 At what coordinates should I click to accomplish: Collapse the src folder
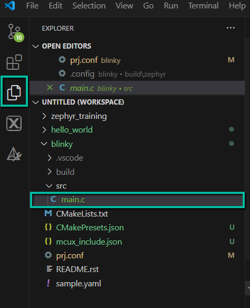click(49, 185)
